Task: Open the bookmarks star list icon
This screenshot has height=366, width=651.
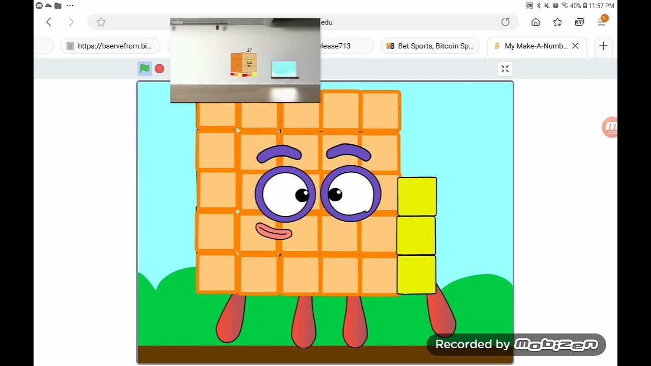Action: pos(558,22)
